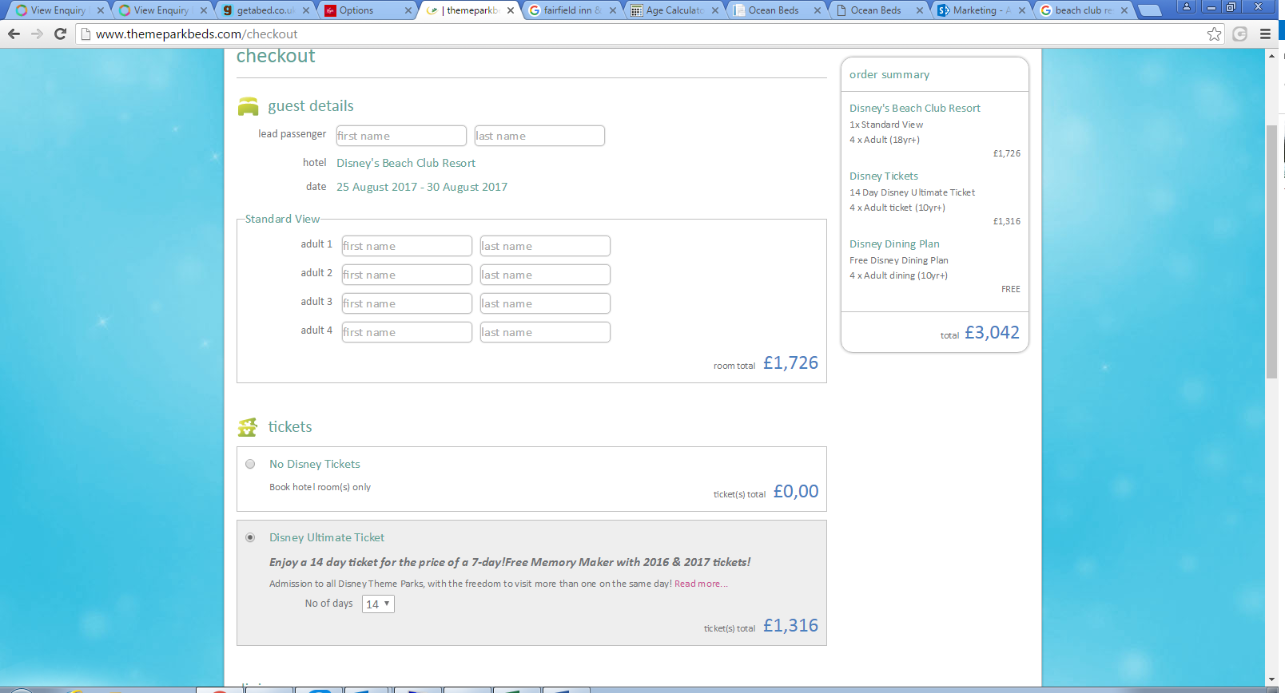Image resolution: width=1285 pixels, height=693 pixels.
Task: Click the browser forward arrow
Action: (x=37, y=34)
